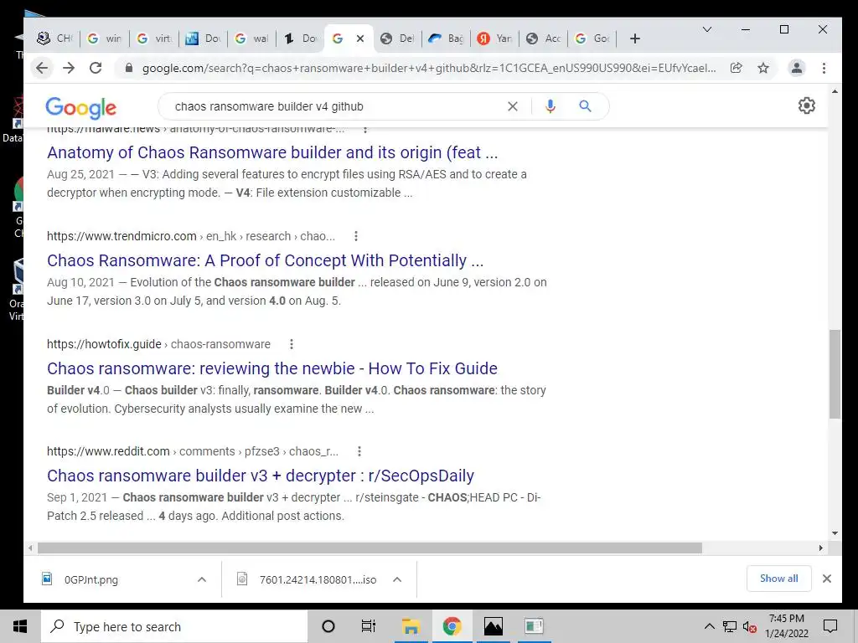Clear the Google search box text
This screenshot has width=858, height=643.
pos(512,106)
